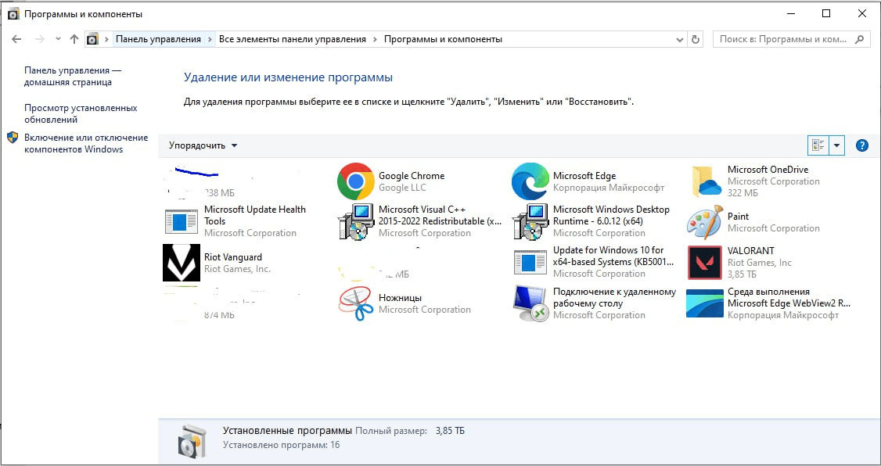The height and width of the screenshot is (466, 881).
Task: Select Среда выполнения Microsoft Edge WebView2 text
Action: click(789, 298)
